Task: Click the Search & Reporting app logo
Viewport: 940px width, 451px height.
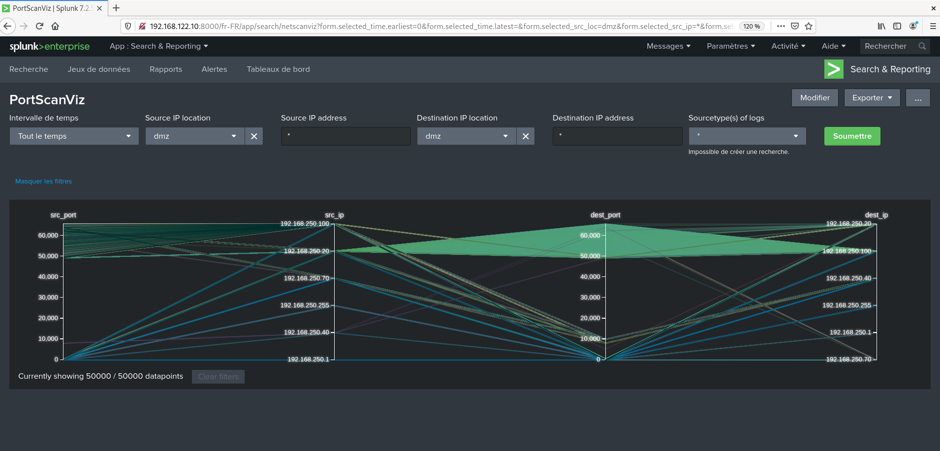Action: pyautogui.click(x=834, y=69)
